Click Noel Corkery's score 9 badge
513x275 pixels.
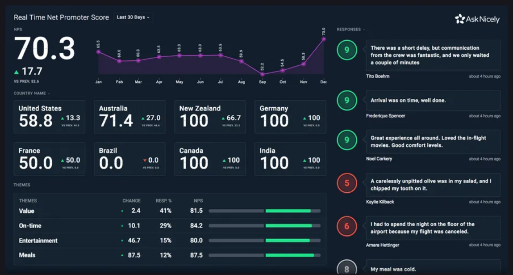[347, 140]
